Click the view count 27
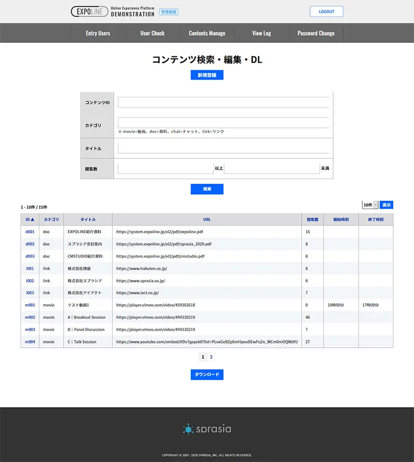This screenshot has width=414, height=462. [x=307, y=342]
